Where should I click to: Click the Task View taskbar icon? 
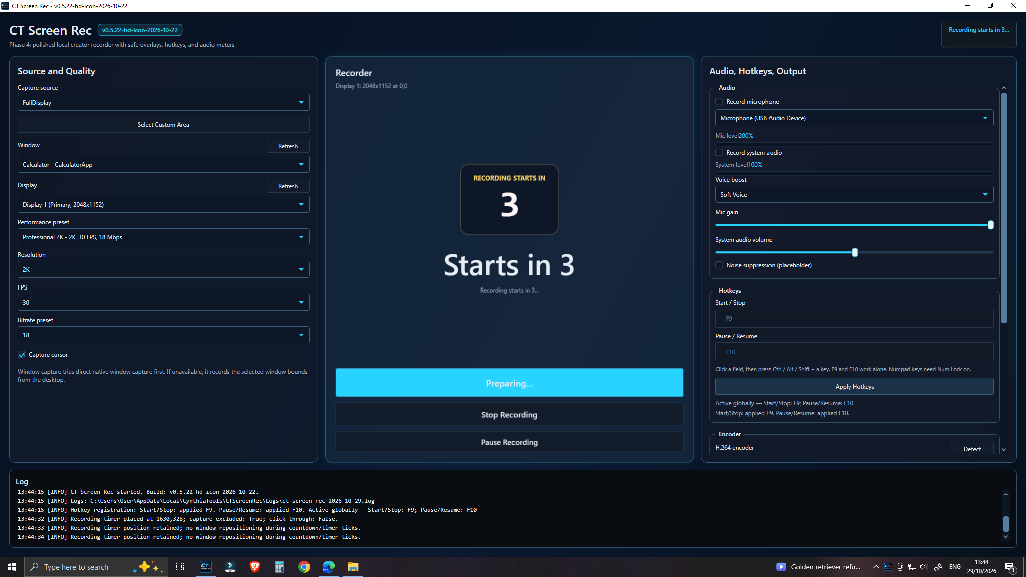tap(180, 567)
